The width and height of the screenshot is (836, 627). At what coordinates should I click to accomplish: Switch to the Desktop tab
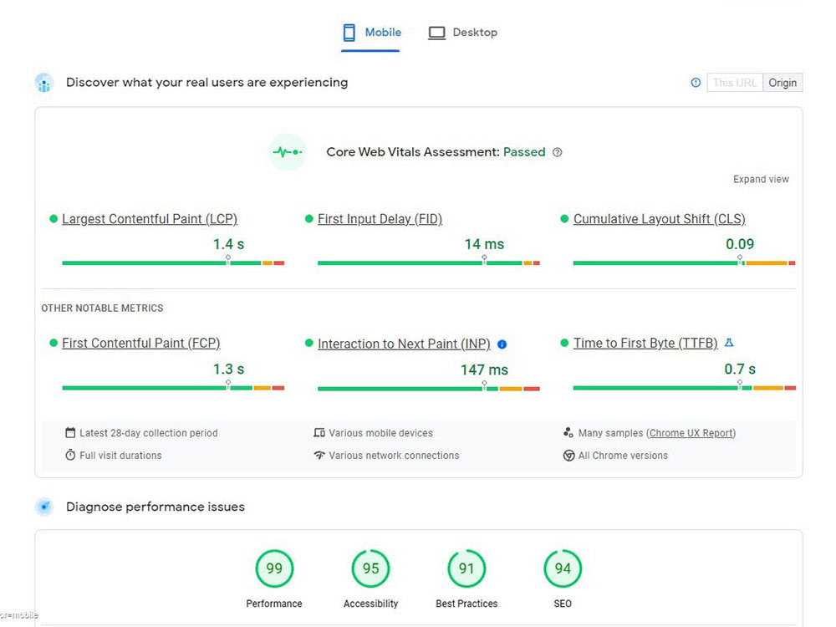click(463, 33)
